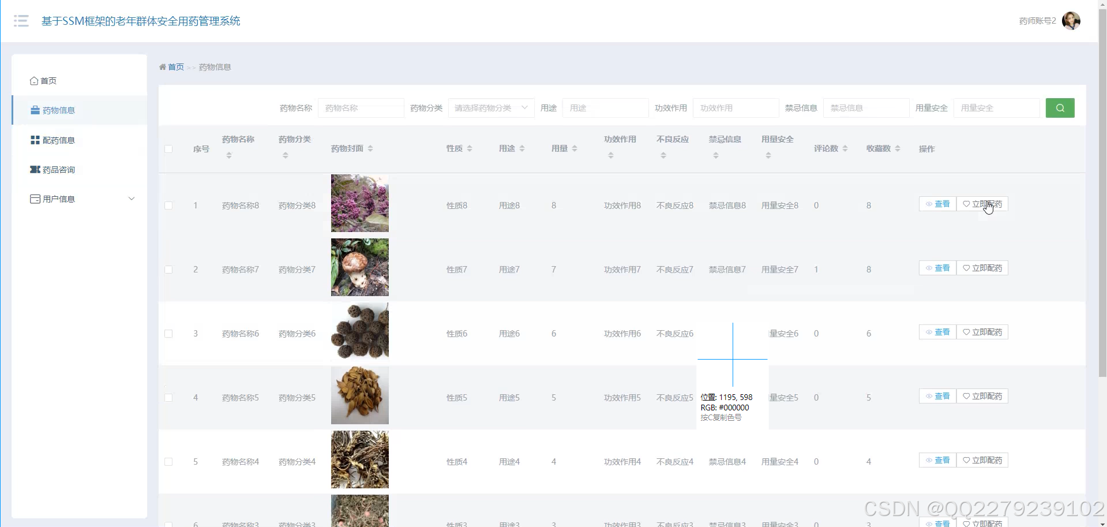Open the spiky balls cover of 药物名称6
Viewport: 1107px width, 527px height.
pos(360,331)
